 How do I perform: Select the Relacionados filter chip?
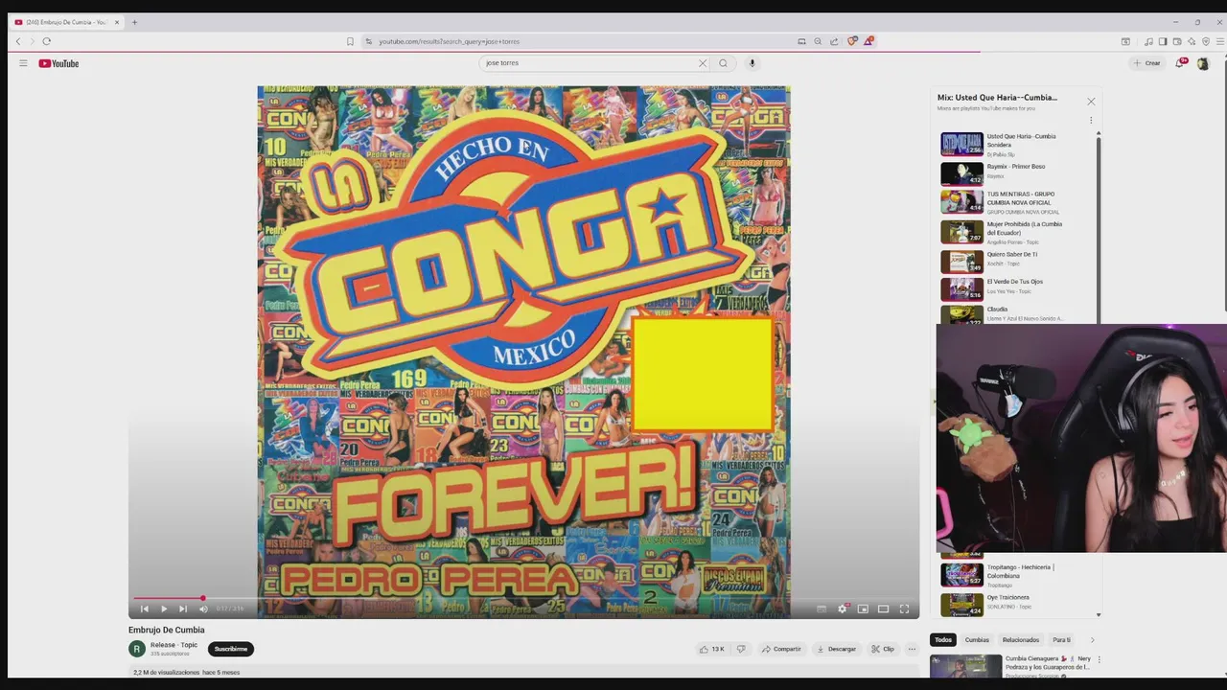1021,640
